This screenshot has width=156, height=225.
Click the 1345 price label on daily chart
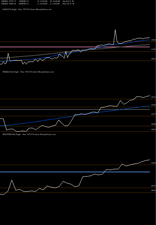coord(153,40)
